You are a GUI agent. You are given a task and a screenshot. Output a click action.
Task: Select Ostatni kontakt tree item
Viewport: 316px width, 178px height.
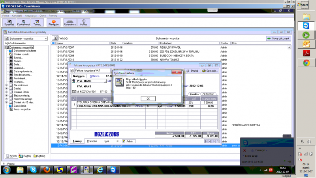pyautogui.click(x=21, y=54)
